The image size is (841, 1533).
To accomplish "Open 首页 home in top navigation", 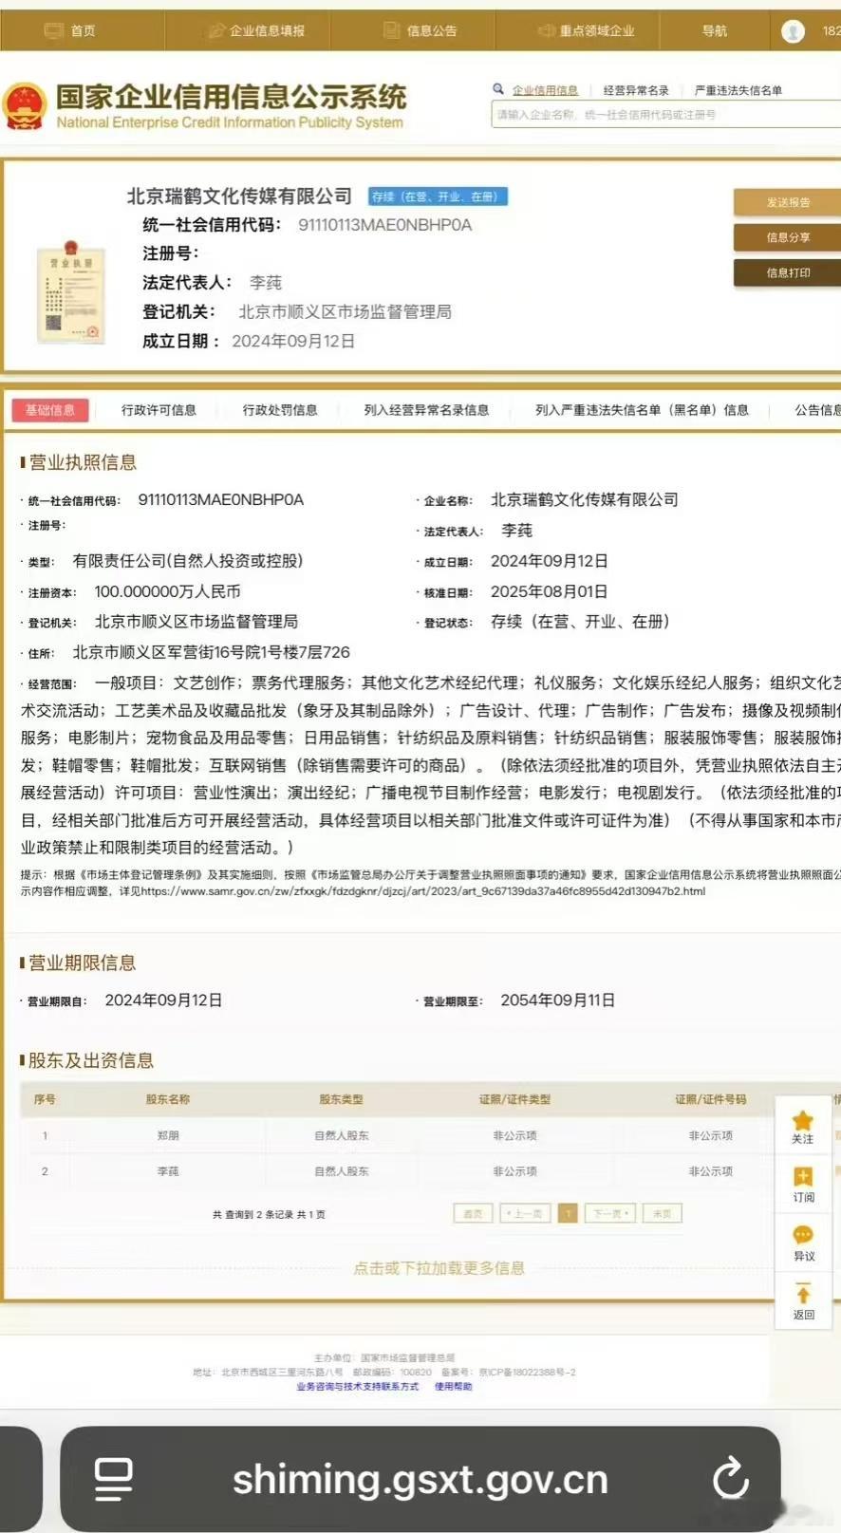I will [71, 30].
